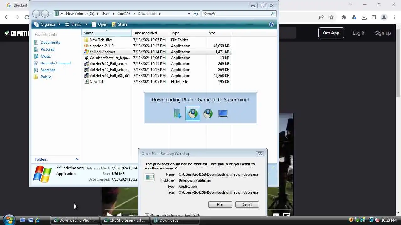This screenshot has height=225, width=401.
Task: Click Open in the Explorer toolbar
Action: 99,24
